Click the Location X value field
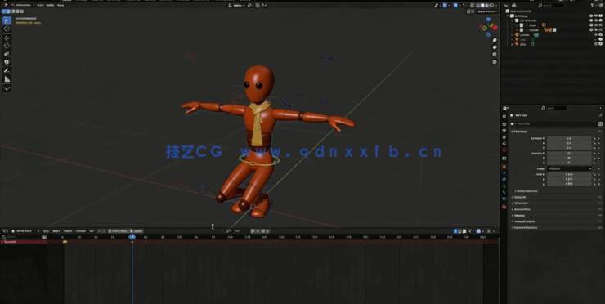The image size is (605, 304). pyautogui.click(x=569, y=138)
